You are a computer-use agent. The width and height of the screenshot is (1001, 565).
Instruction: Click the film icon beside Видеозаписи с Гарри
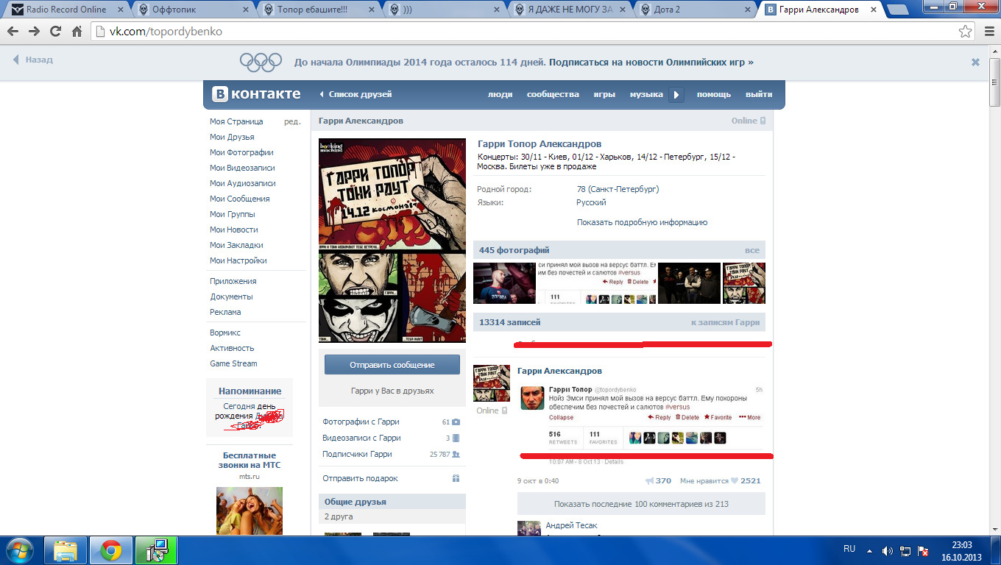(456, 438)
